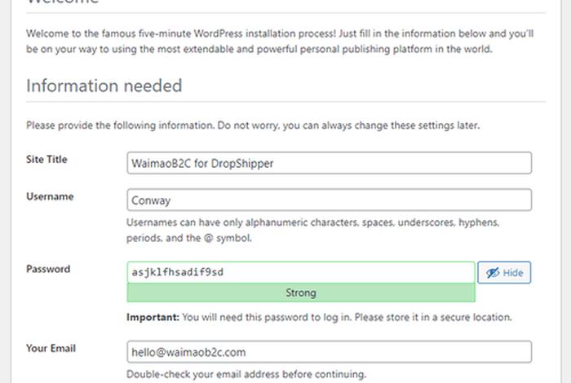Click the famous five-minute WordPress welcome paragraph

click(280, 41)
